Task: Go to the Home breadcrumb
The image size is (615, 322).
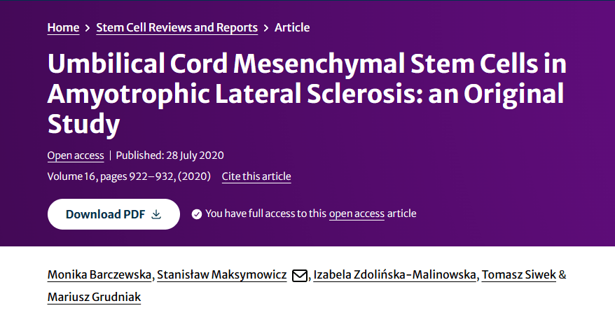Action: click(x=63, y=28)
